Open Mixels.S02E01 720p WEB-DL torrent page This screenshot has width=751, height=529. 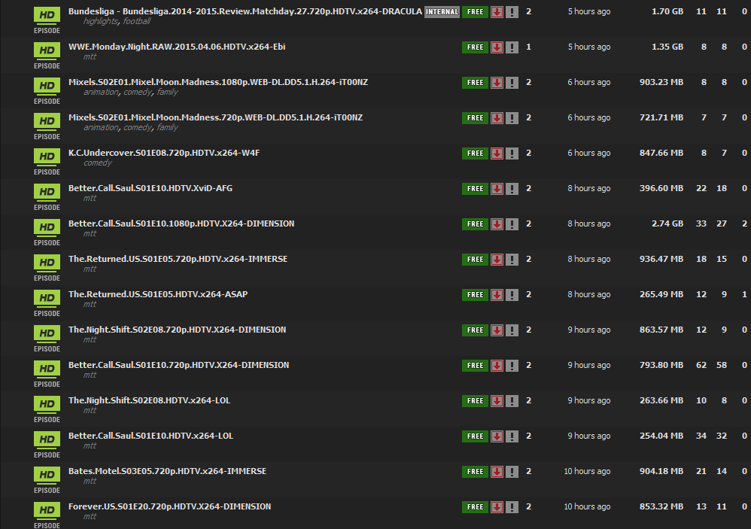click(x=215, y=118)
